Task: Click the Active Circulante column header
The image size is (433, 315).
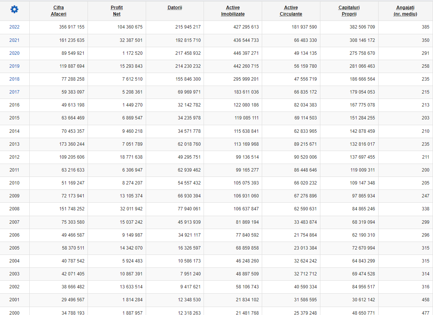Action: [x=291, y=11]
